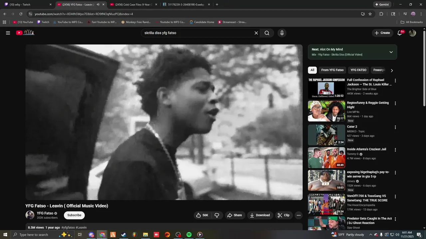This screenshot has width=426, height=239.
Task: Share the Leavin video
Action: 235,215
